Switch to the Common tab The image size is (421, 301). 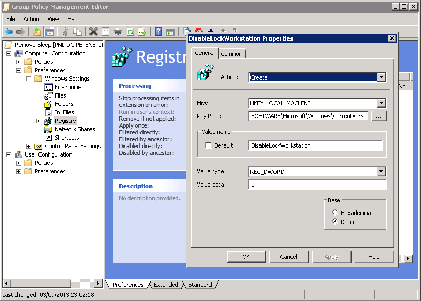coord(232,54)
